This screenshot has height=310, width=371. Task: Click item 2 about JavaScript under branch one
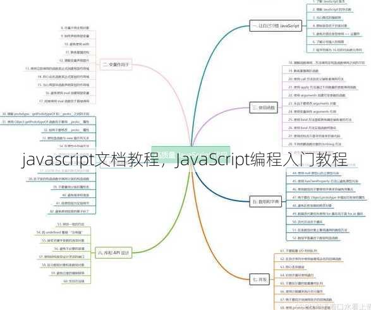click(x=332, y=9)
